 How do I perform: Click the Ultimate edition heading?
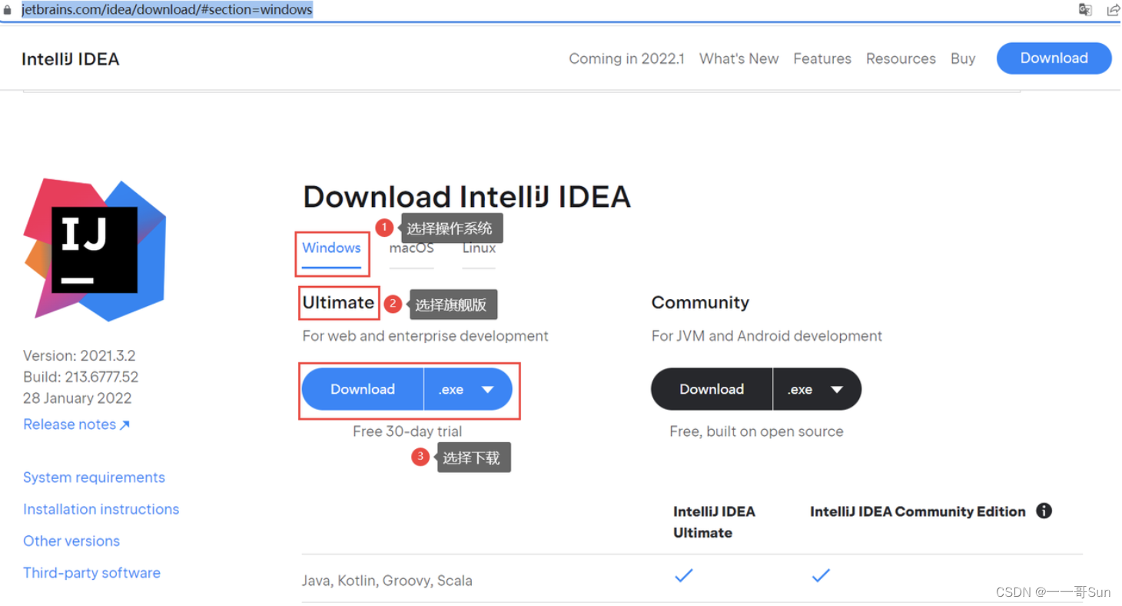pyautogui.click(x=338, y=302)
